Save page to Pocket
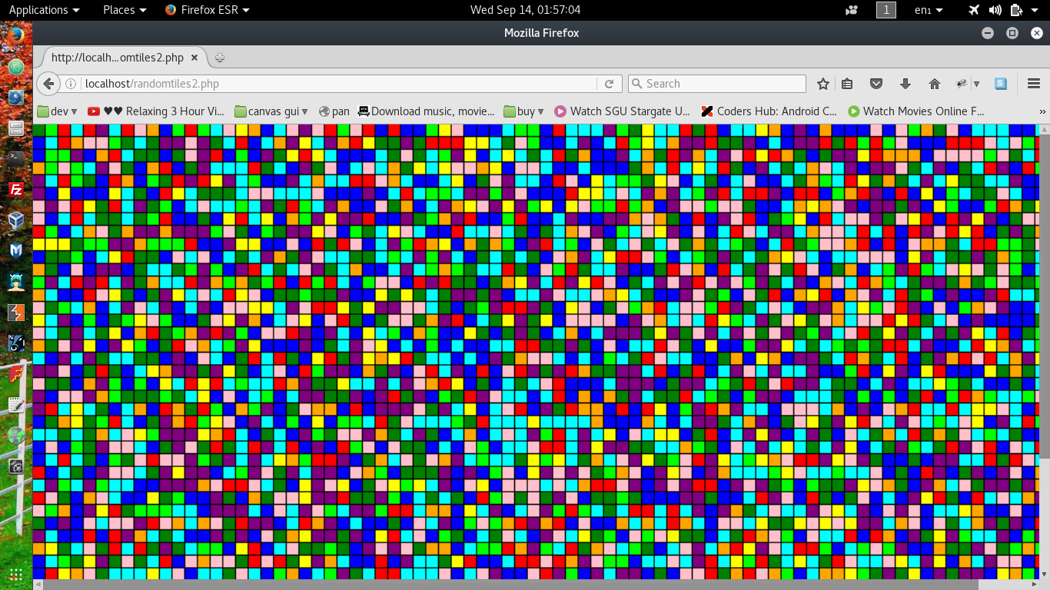Viewport: 1050px width, 590px height. click(x=876, y=84)
